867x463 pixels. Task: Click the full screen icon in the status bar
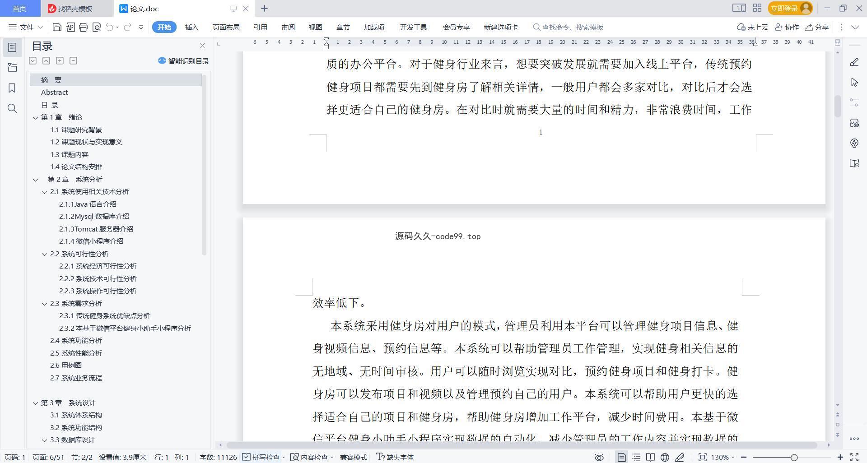tap(854, 457)
